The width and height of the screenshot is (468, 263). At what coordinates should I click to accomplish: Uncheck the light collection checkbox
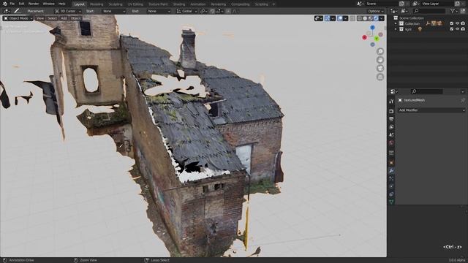tap(452, 29)
